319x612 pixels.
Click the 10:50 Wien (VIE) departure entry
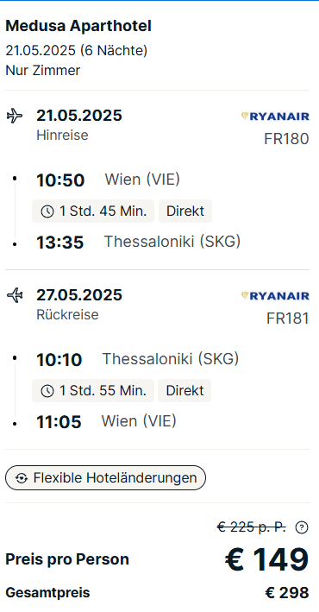pyautogui.click(x=108, y=180)
